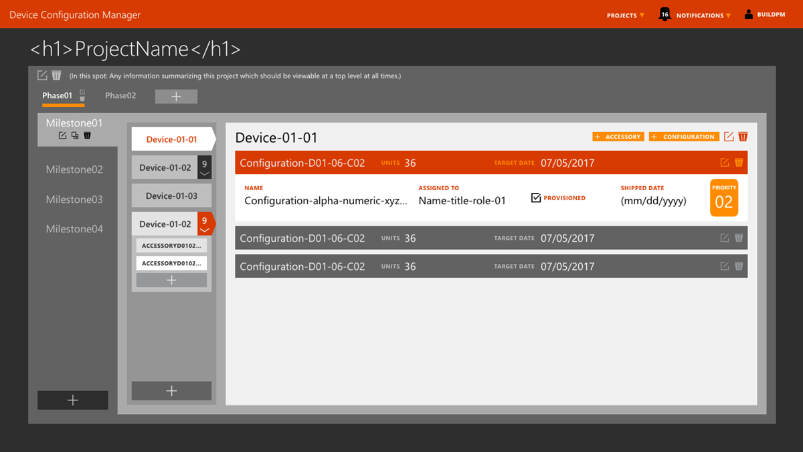Expand Device-01-02 via its dark 9 badge
The image size is (803, 452).
[205, 167]
